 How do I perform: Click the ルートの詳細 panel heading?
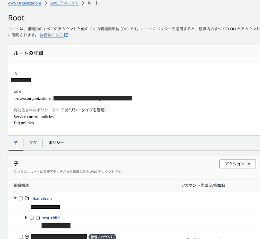pos(28,53)
